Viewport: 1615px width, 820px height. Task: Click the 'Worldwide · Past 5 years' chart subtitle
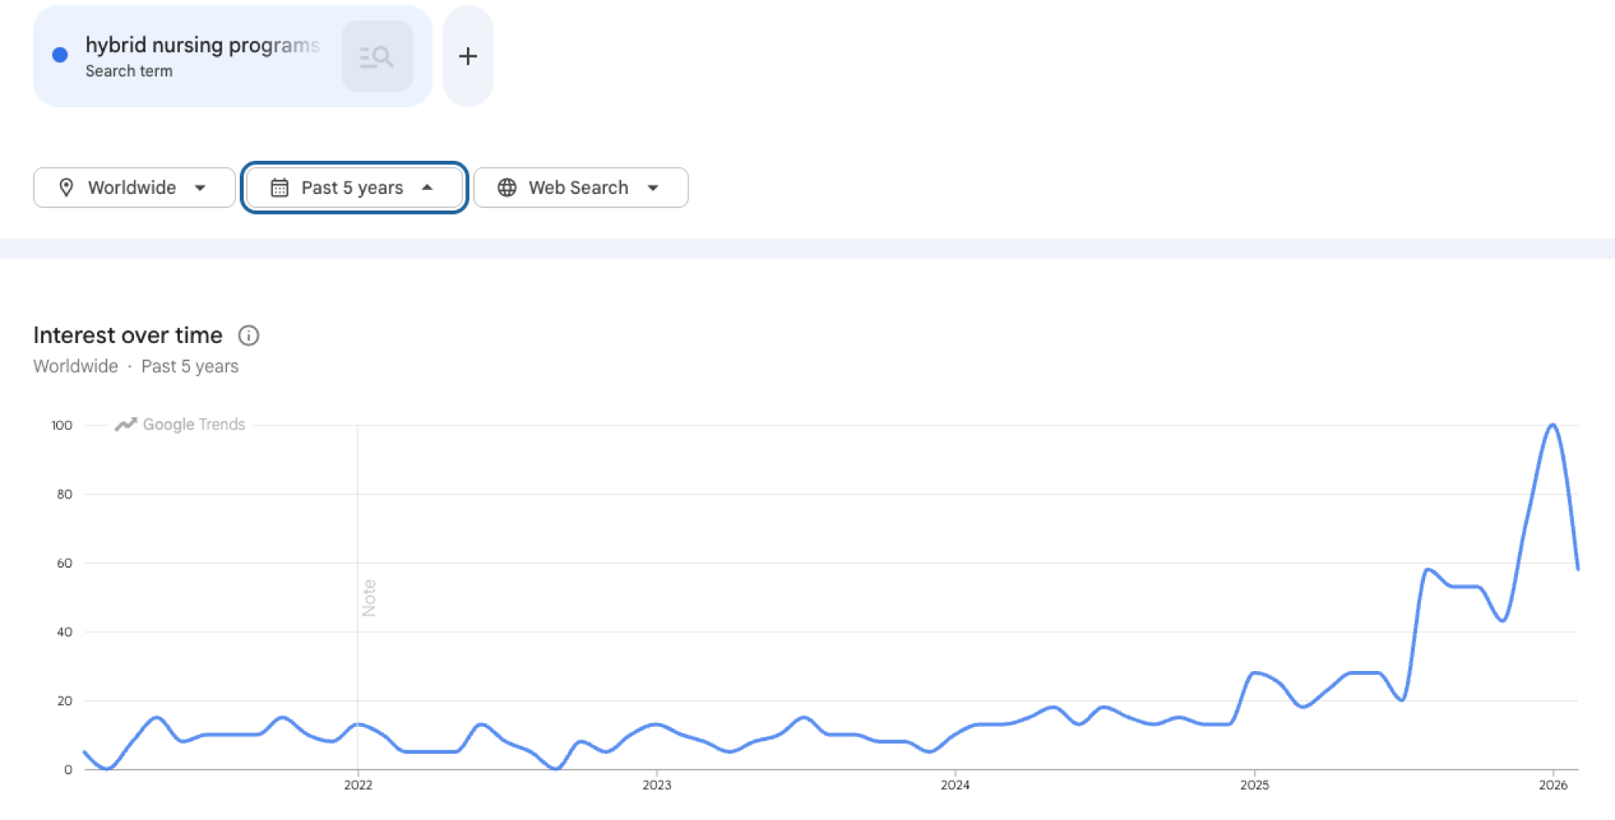(x=136, y=367)
